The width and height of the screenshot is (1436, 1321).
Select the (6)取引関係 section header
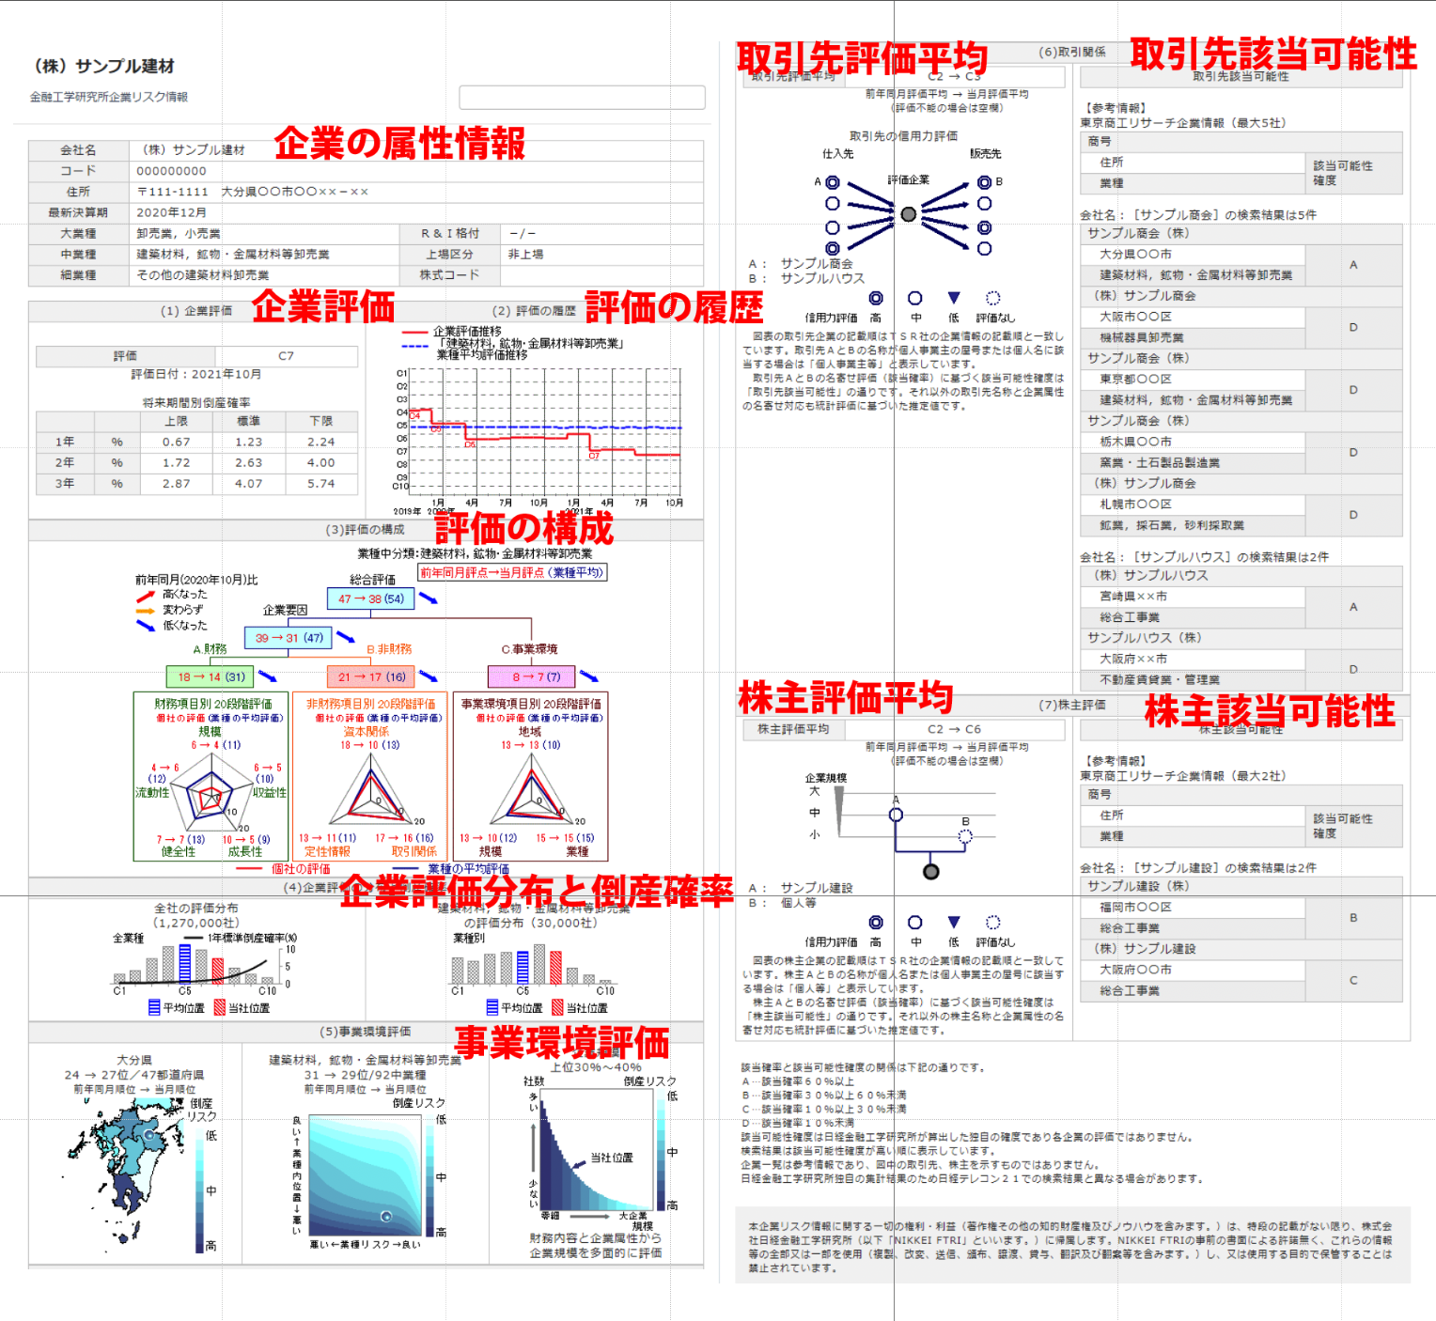(1072, 53)
